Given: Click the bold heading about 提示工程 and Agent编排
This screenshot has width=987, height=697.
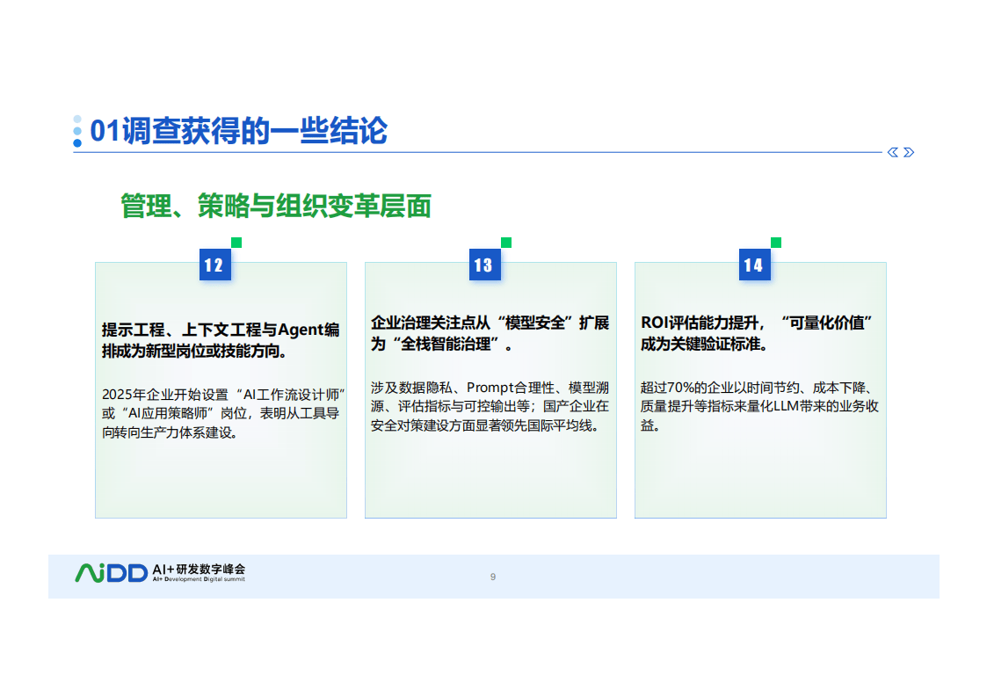Looking at the screenshot, I should point(221,340).
